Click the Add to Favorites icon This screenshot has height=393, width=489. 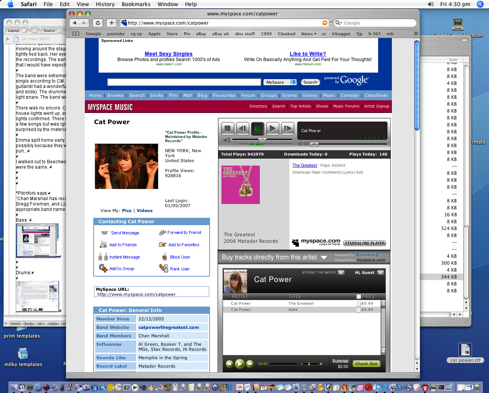click(x=162, y=244)
